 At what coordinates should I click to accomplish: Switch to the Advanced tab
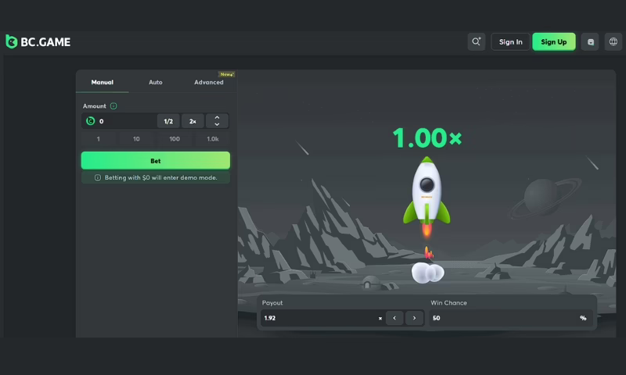pos(209,82)
